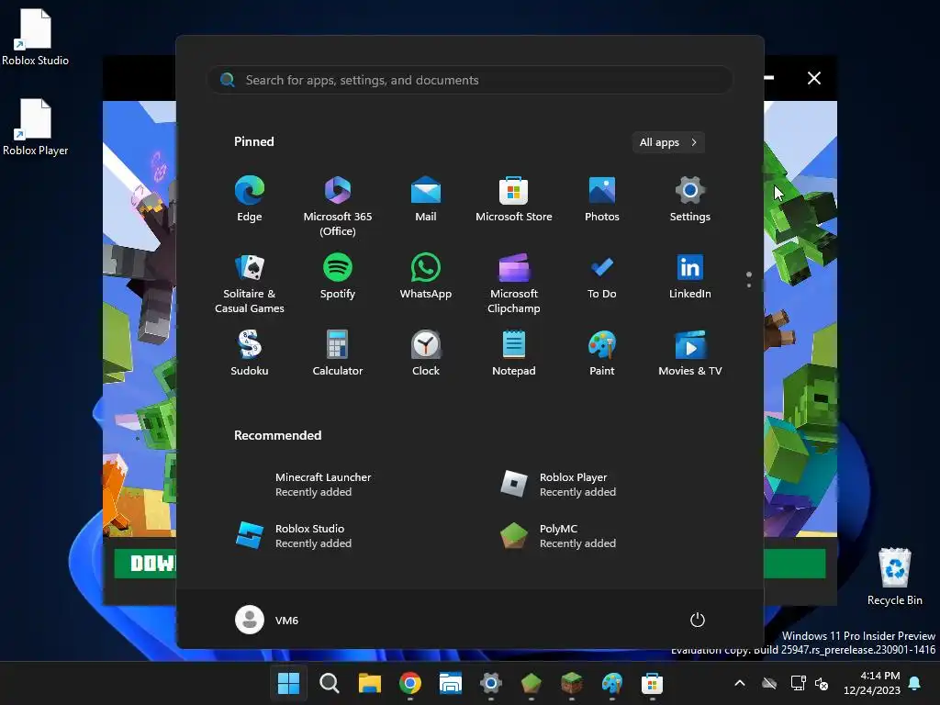Open LinkedIn pinned app
The height and width of the screenshot is (705, 940).
coord(690,276)
